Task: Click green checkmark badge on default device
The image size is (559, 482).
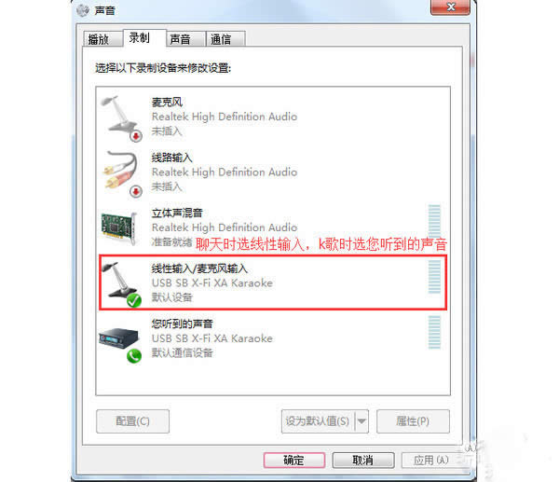Action: tap(134, 301)
